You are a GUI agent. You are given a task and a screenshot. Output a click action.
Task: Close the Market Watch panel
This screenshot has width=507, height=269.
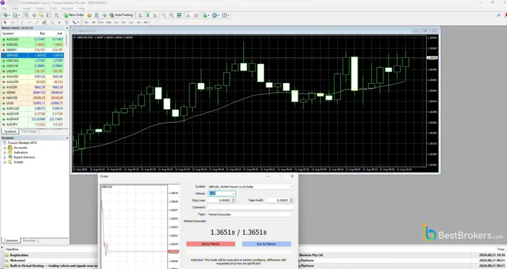(67, 28)
